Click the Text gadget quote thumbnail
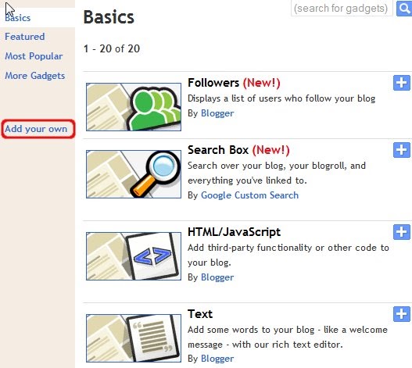412x368 pixels. [134, 338]
